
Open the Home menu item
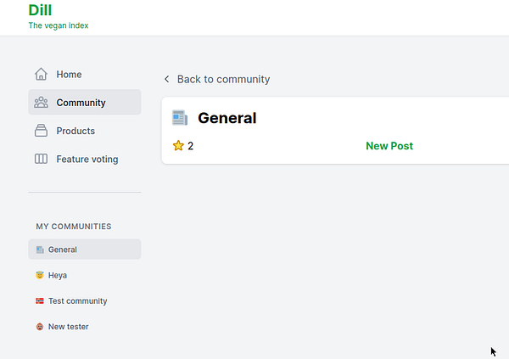pos(69,75)
